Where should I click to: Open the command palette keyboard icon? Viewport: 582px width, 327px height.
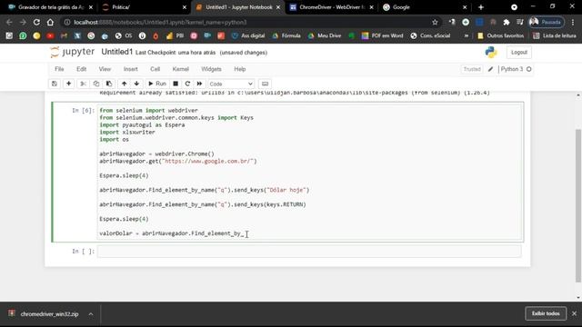(x=265, y=84)
